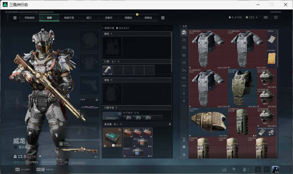Select the empty body armor slot
The width and height of the screenshot is (293, 174).
pyautogui.click(x=90, y=63)
